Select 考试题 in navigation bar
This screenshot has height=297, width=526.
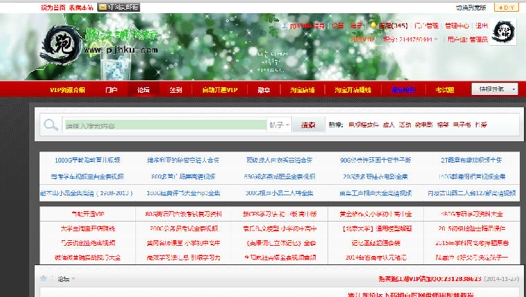(445, 90)
